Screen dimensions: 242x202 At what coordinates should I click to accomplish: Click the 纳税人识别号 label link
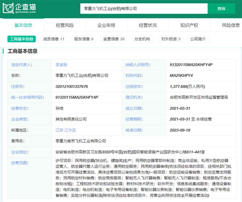click(138, 65)
